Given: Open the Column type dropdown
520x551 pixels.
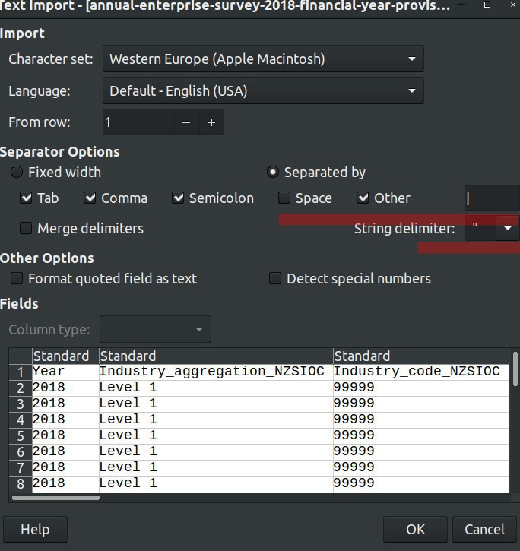Looking at the screenshot, I should coord(155,329).
